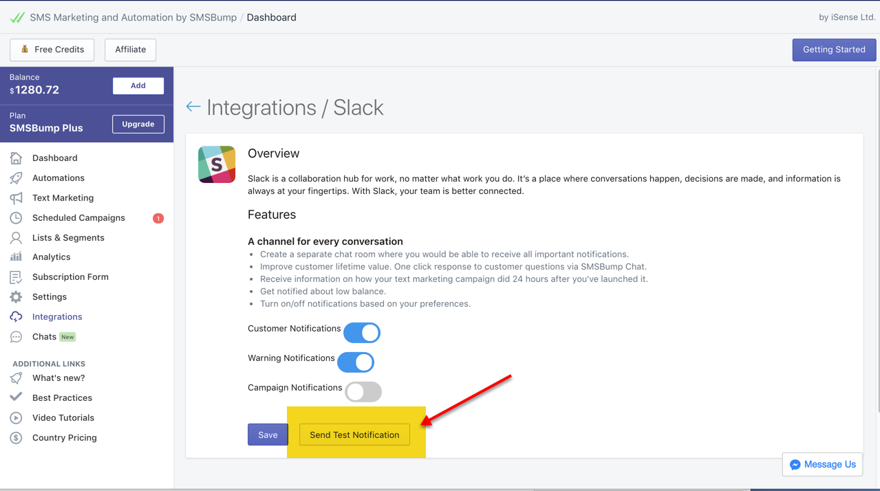Click the Automations rocket icon
This screenshot has height=491, width=880.
coord(16,178)
